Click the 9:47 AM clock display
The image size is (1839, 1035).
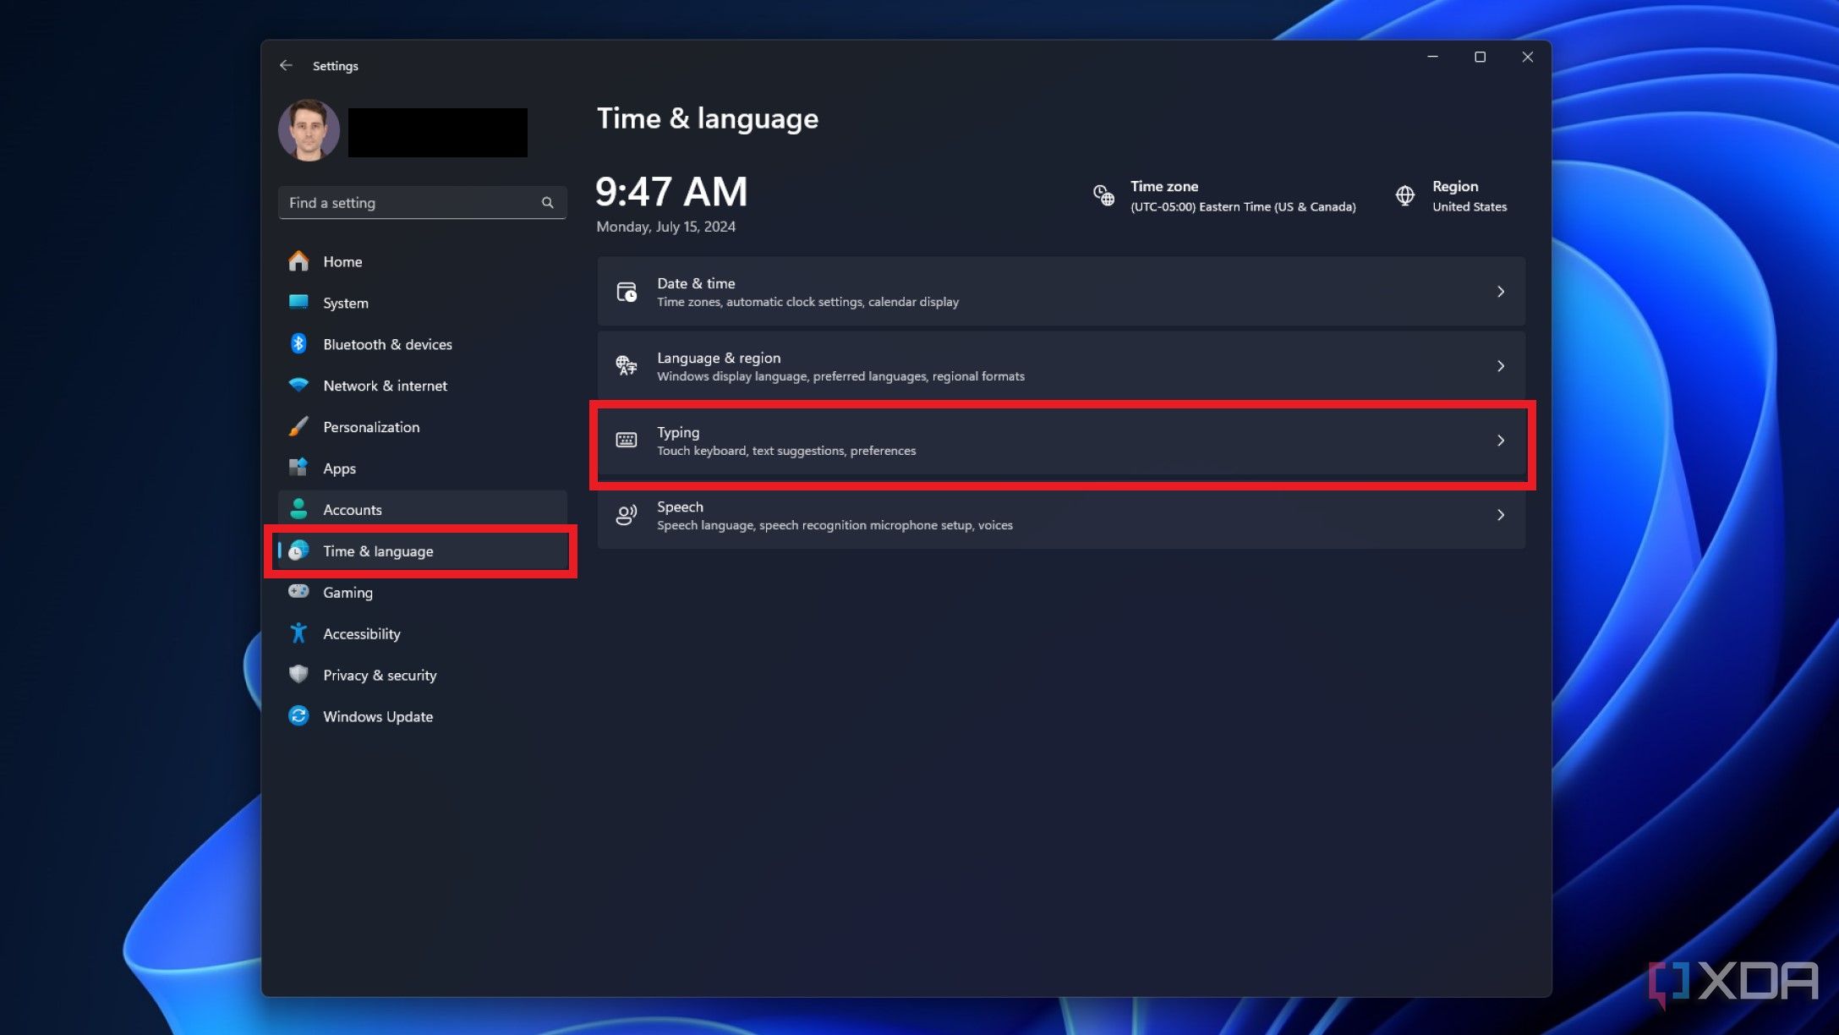[671, 192]
